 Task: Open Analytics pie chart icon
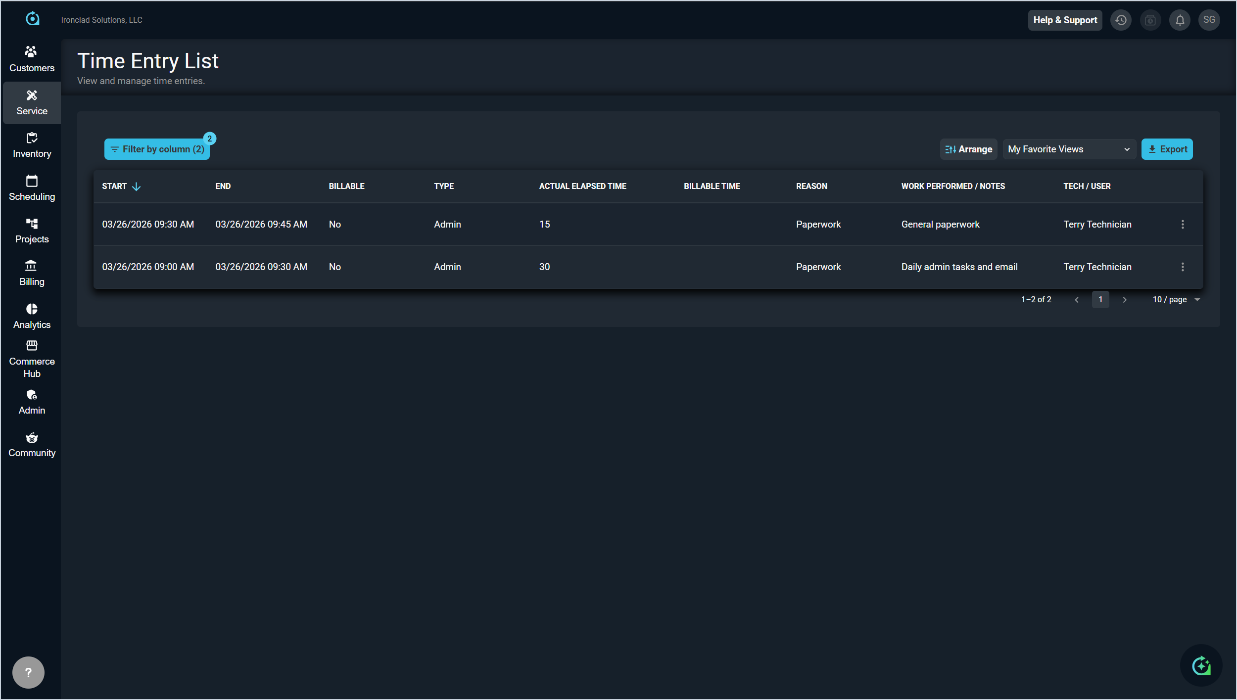32,309
